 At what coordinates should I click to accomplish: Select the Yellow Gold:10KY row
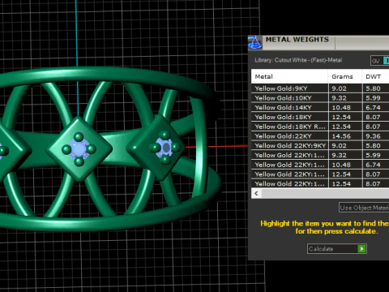[320, 98]
